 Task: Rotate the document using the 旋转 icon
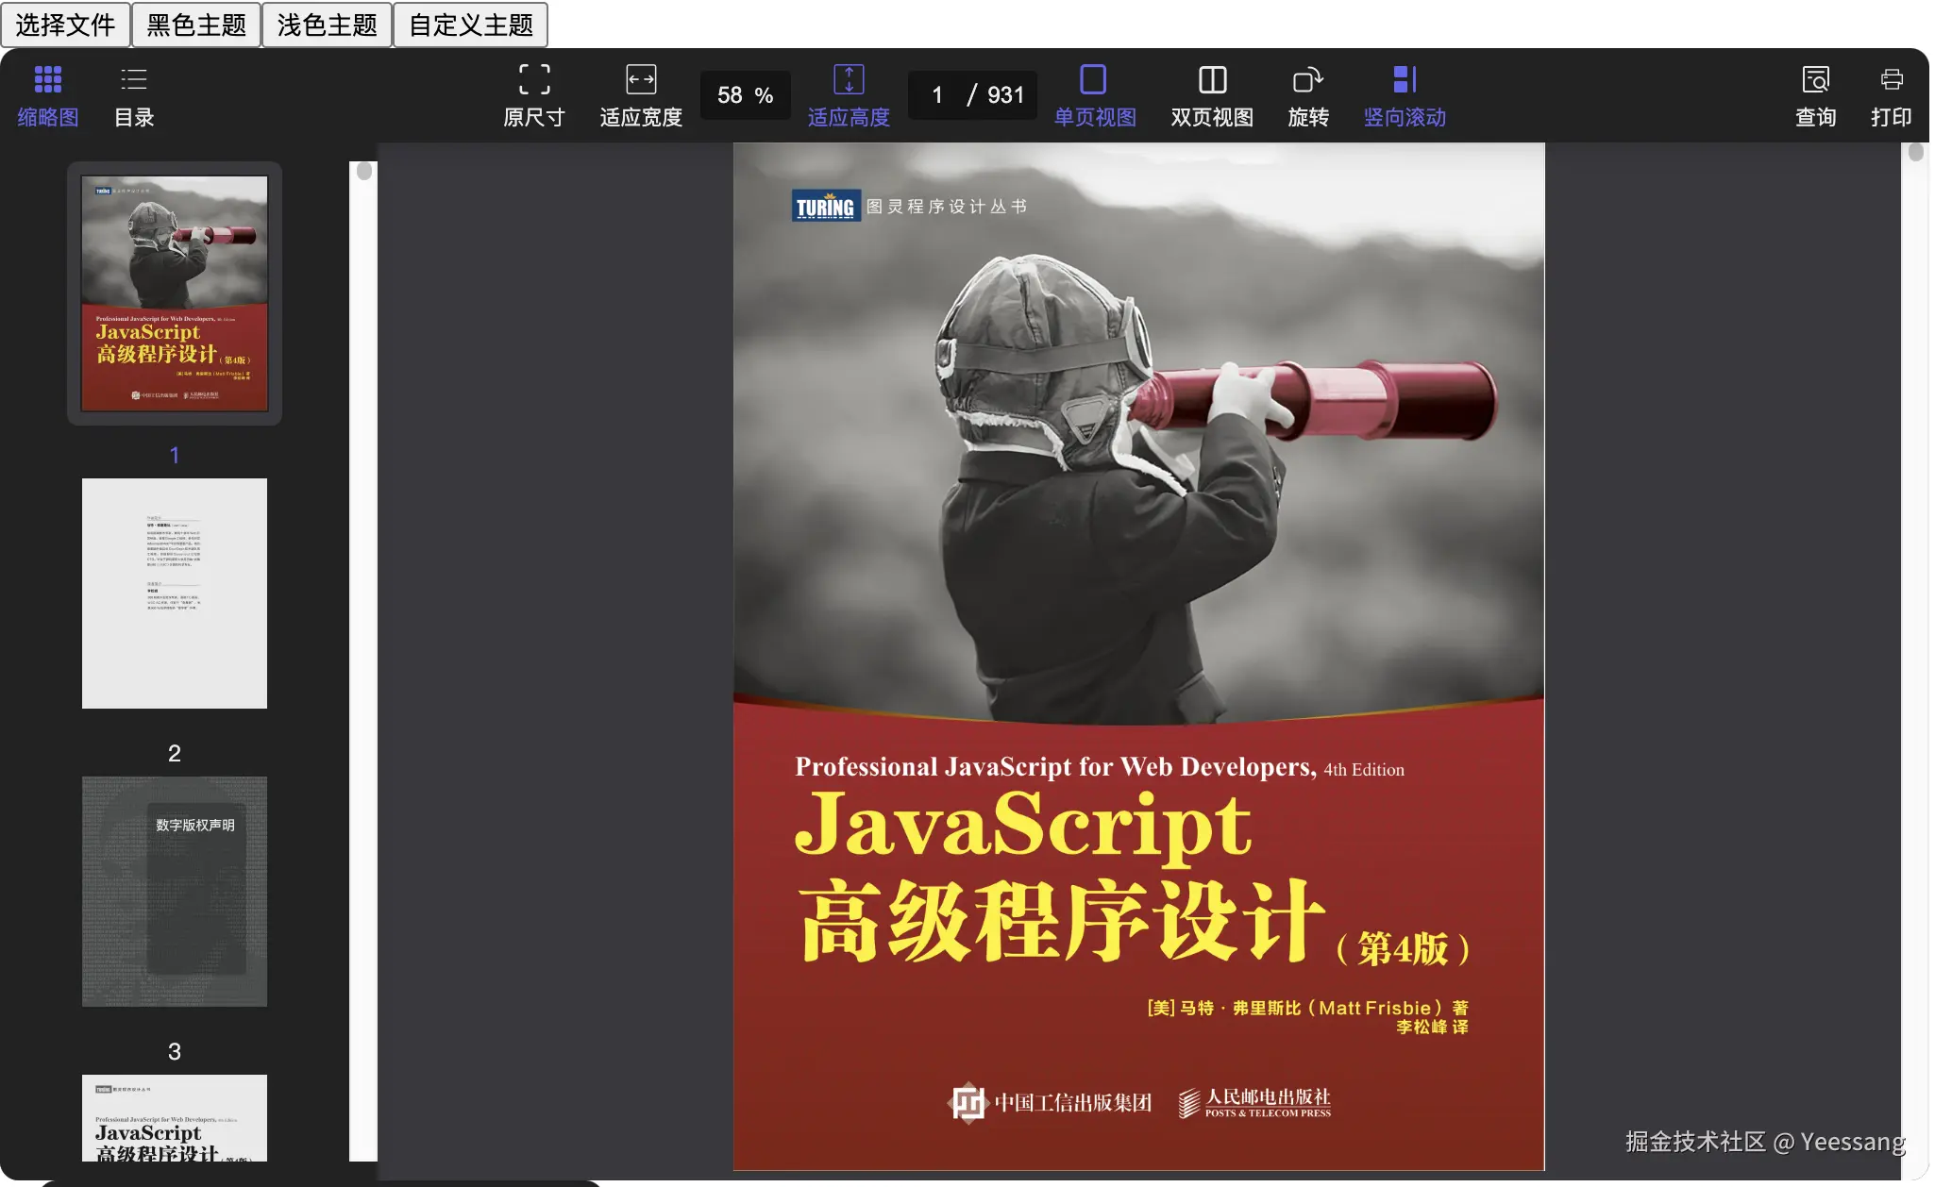click(1307, 94)
